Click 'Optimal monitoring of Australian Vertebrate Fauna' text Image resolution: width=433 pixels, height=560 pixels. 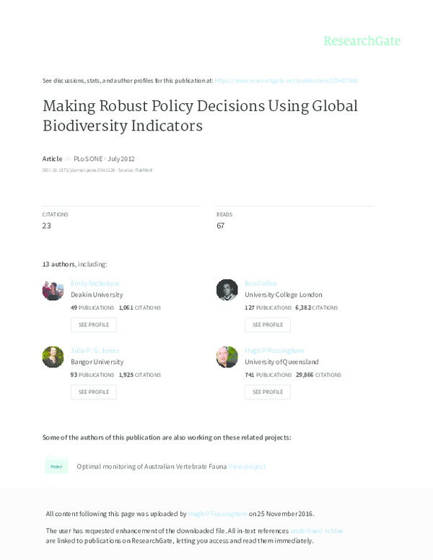point(152,466)
